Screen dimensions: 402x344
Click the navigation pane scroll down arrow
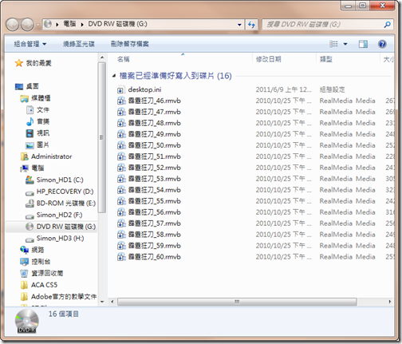(x=102, y=302)
